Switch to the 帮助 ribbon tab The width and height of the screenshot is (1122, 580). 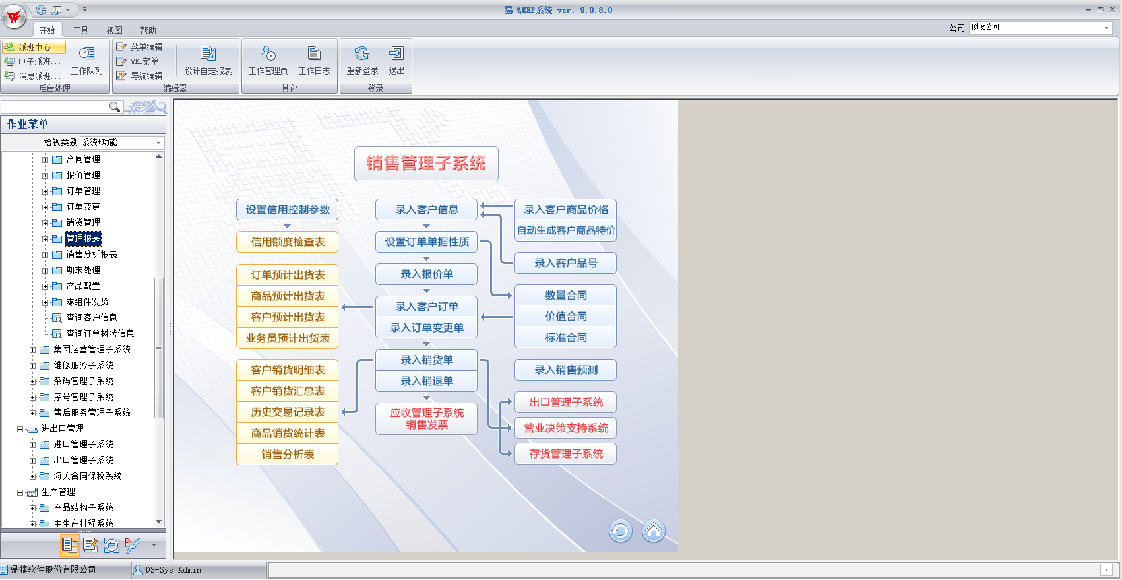pyautogui.click(x=148, y=30)
